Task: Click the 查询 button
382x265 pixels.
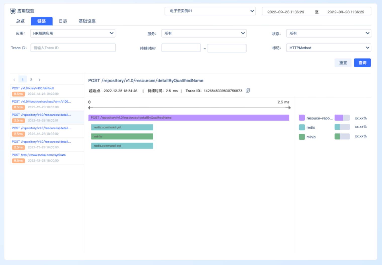Action: pyautogui.click(x=362, y=63)
